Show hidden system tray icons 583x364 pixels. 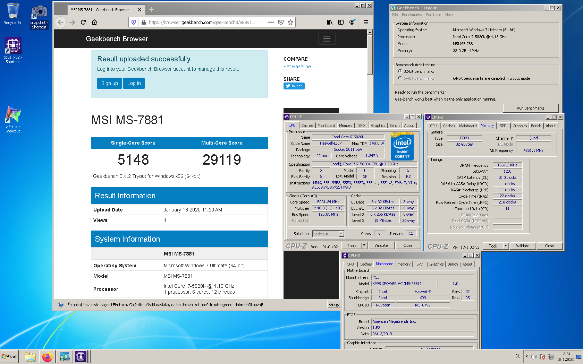click(x=526, y=356)
